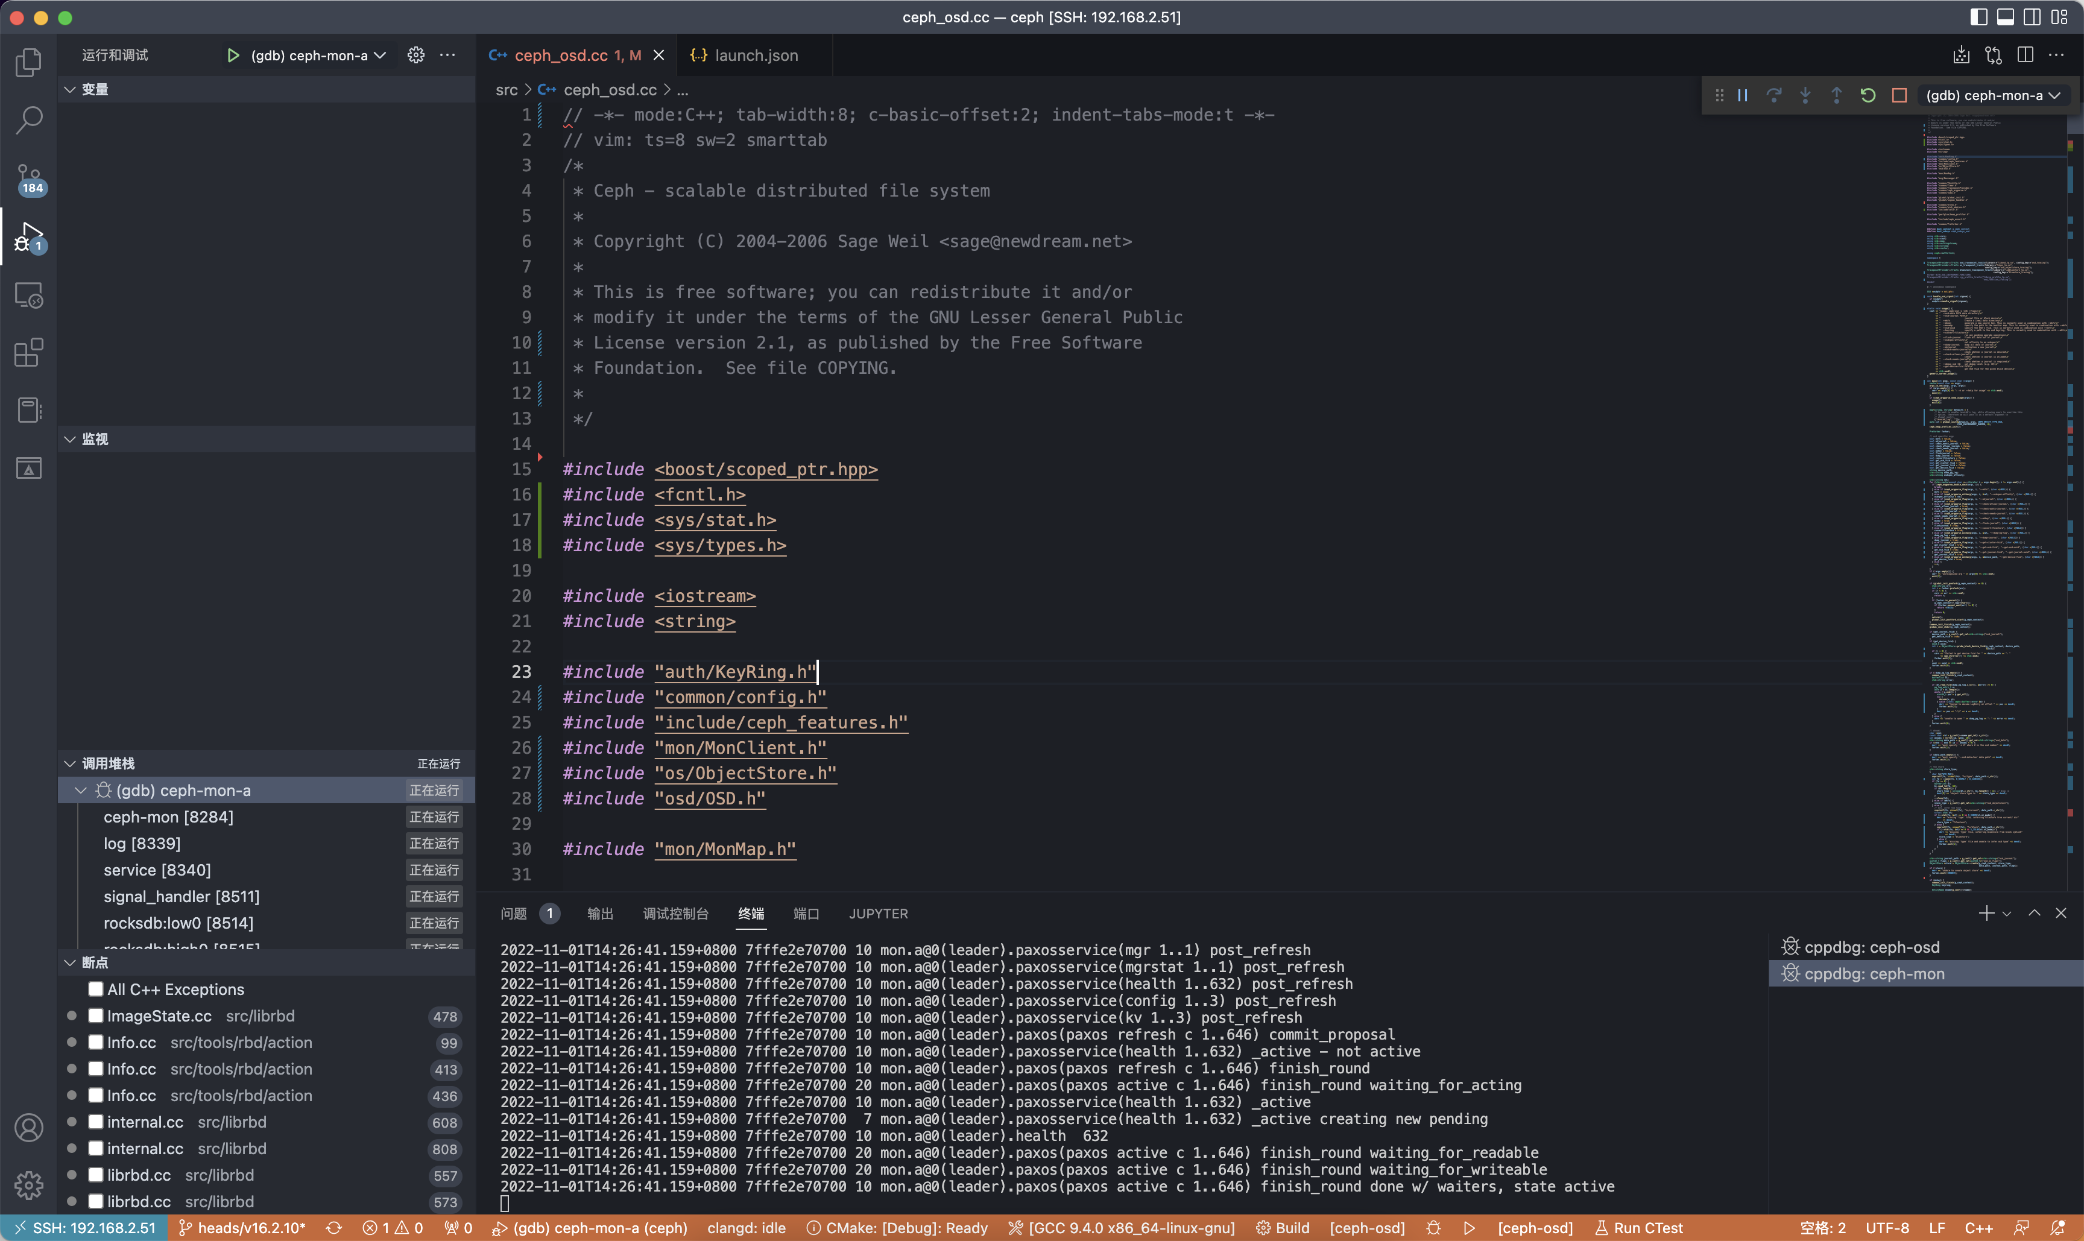Image resolution: width=2084 pixels, height=1241 pixels.
Task: Tick the ImageState.cc breakpoint checkbox
Action: point(96,1016)
